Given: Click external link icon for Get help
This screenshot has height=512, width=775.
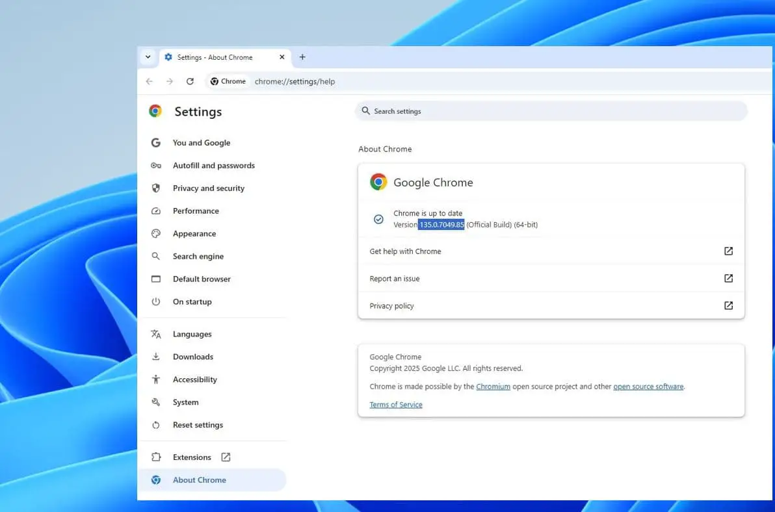Looking at the screenshot, I should (x=729, y=251).
